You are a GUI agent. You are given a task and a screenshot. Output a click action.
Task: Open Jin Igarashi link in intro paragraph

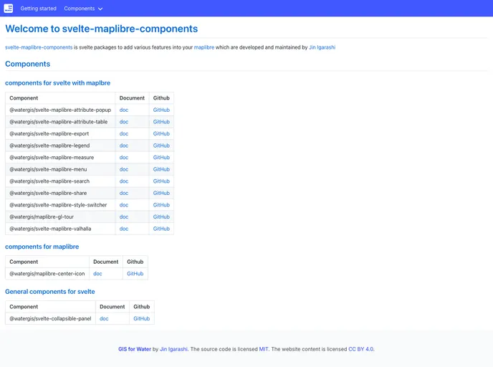click(x=322, y=47)
